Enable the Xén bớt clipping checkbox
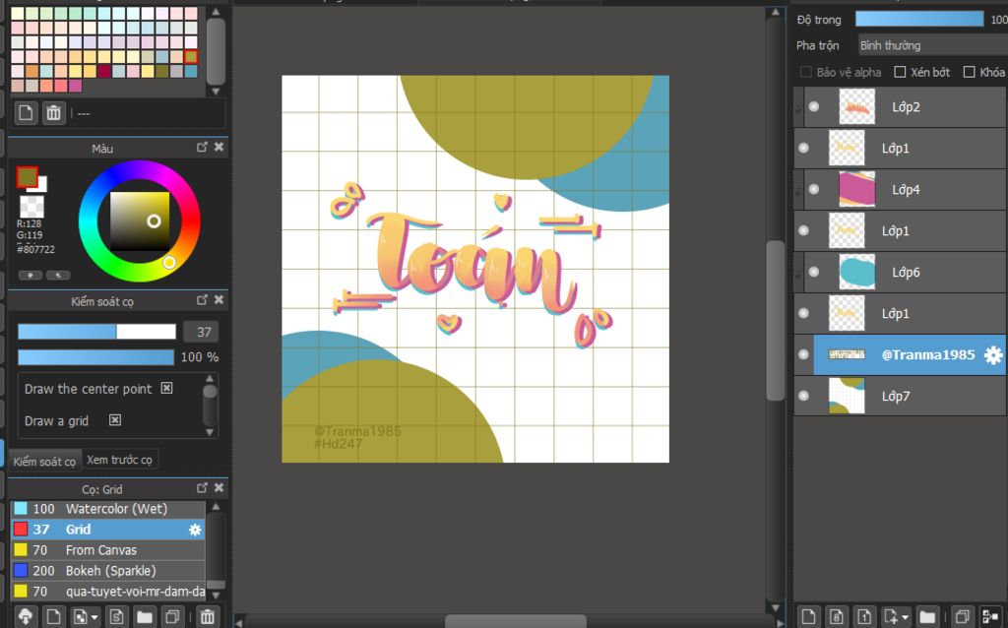This screenshot has width=1008, height=628. [x=900, y=72]
